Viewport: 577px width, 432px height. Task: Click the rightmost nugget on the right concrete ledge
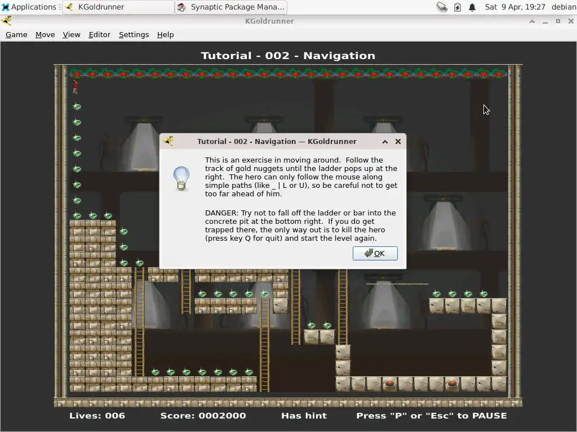[484, 294]
